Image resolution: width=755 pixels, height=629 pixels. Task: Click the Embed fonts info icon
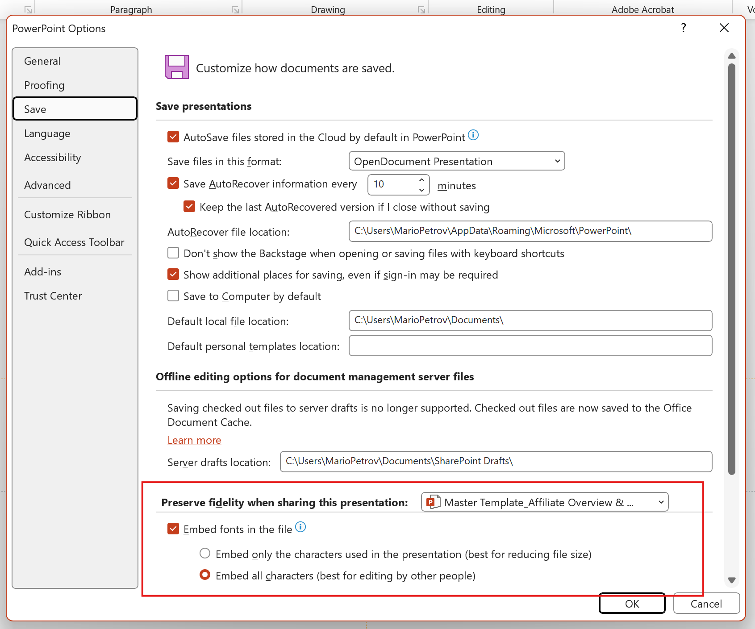tap(301, 527)
